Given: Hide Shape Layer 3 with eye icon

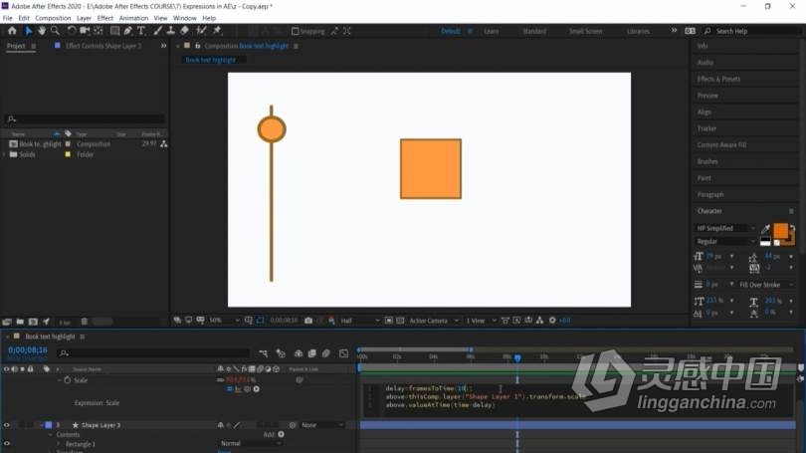Looking at the screenshot, I should point(7,425).
